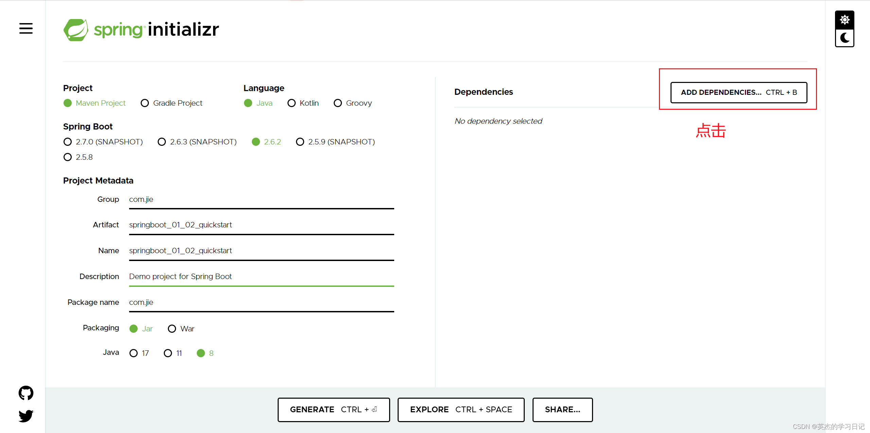Select Java version 8
This screenshot has height=433, width=870.
(x=205, y=353)
